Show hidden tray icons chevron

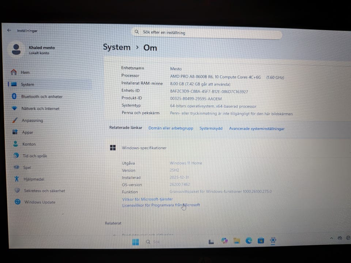click(x=331, y=238)
